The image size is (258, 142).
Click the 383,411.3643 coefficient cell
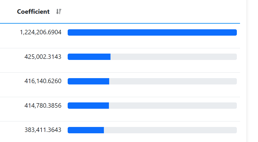(43, 130)
